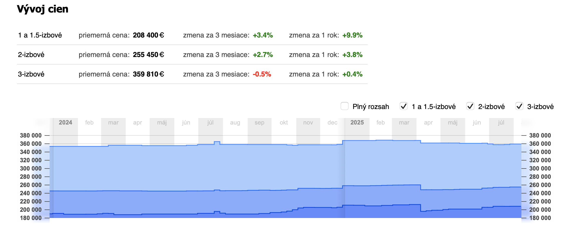This screenshot has height=243, width=571.
Task: Enable the Plný rozsah checkbox
Action: pos(345,106)
